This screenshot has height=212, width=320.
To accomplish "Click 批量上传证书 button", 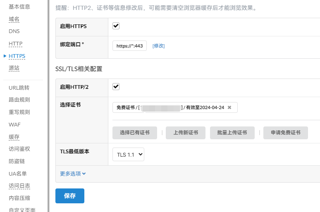I will click(232, 133).
